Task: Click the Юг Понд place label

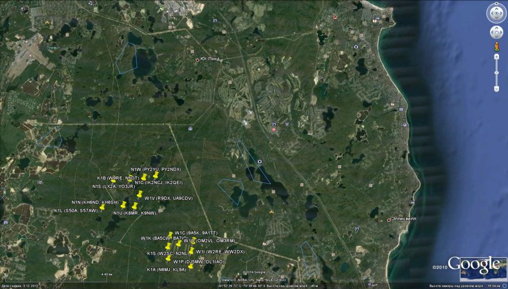Action: pos(209,59)
